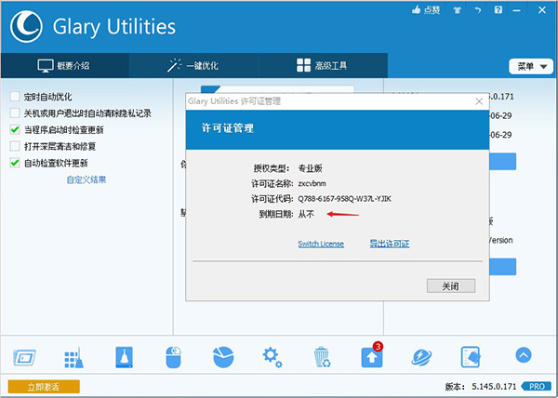This screenshot has height=398, width=558.
Task: Open the help question mark icon
Action: (498, 10)
